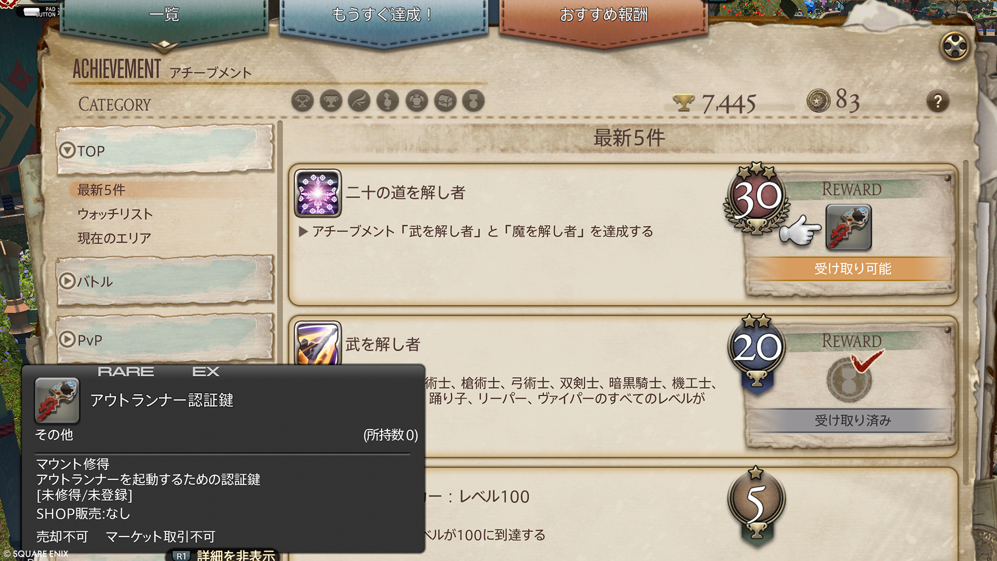The image size is (997, 561).
Task: Click the アウトランナー認証鍵 reward item icon
Action: (848, 227)
